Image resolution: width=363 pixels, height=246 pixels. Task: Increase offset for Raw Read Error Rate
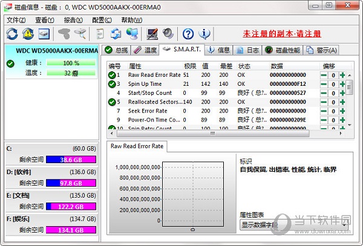click(342, 75)
